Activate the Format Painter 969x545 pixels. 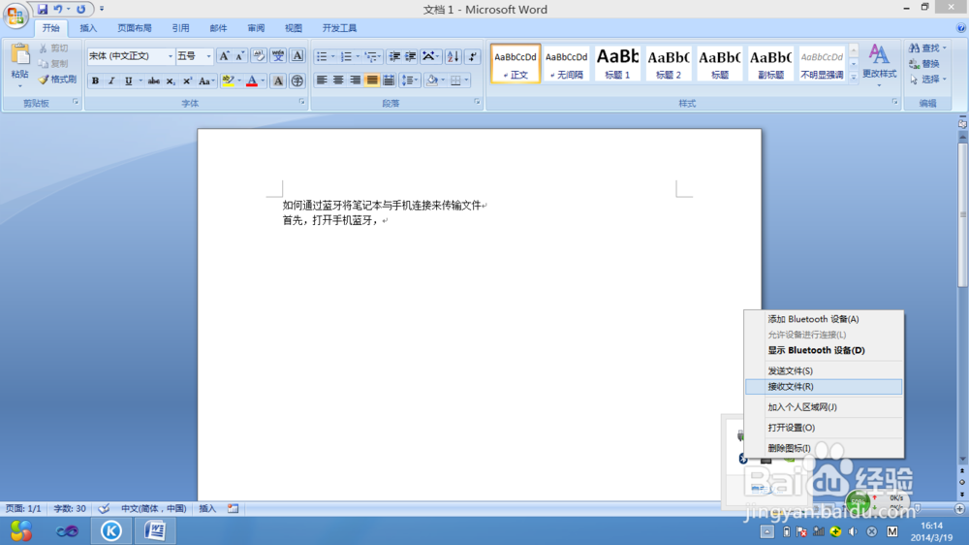pyautogui.click(x=57, y=80)
